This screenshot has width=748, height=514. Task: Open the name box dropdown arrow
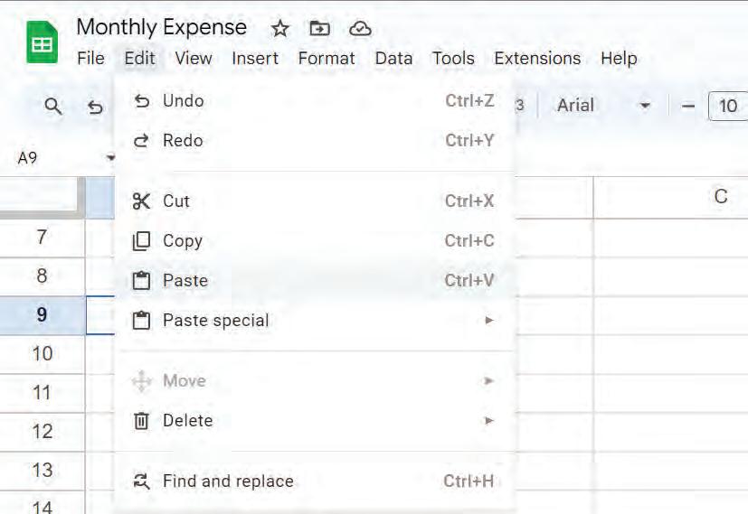click(x=110, y=158)
